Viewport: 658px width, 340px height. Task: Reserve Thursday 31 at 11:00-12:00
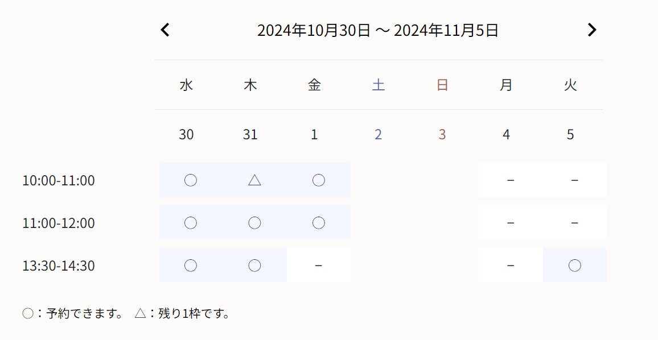point(254,223)
